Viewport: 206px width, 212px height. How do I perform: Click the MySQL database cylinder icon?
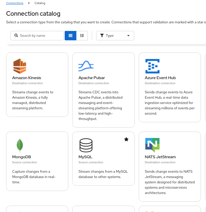click(x=86, y=145)
